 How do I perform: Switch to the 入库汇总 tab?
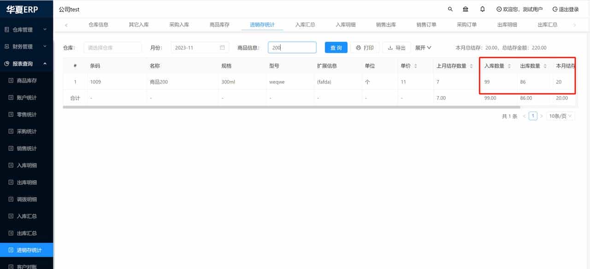[x=305, y=24]
